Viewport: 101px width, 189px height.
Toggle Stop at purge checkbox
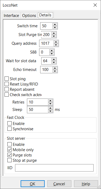10,160
